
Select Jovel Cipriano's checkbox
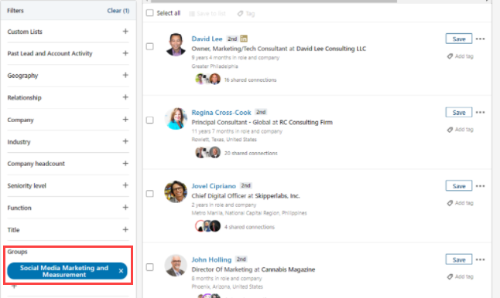click(149, 193)
